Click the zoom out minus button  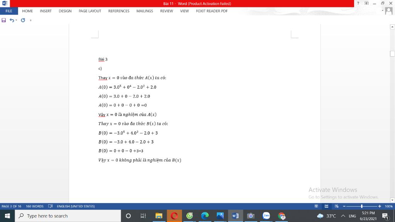click(344, 206)
